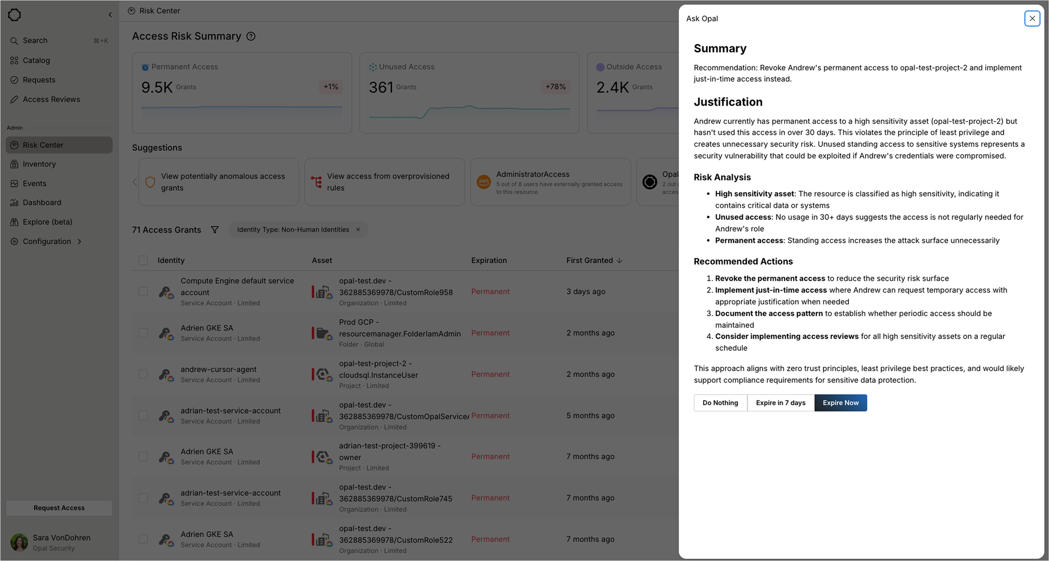Viewport: 1049px width, 561px height.
Task: Click the AWS AdministratorAccess suggestion icon
Action: click(x=483, y=182)
